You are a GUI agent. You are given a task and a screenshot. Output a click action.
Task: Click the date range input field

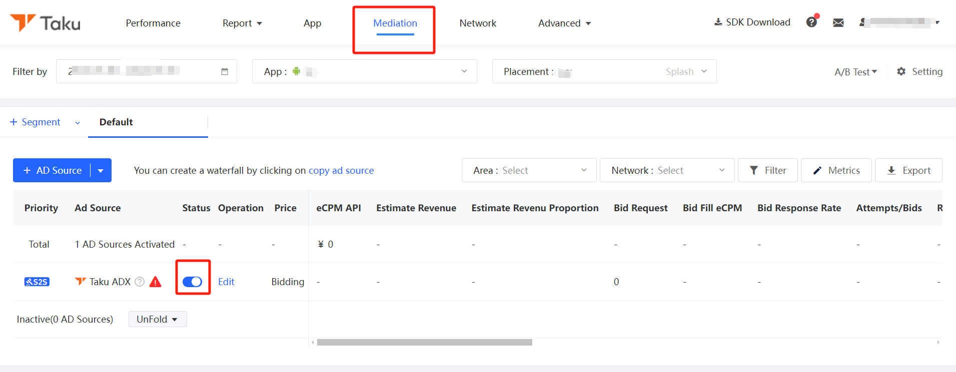coord(147,71)
